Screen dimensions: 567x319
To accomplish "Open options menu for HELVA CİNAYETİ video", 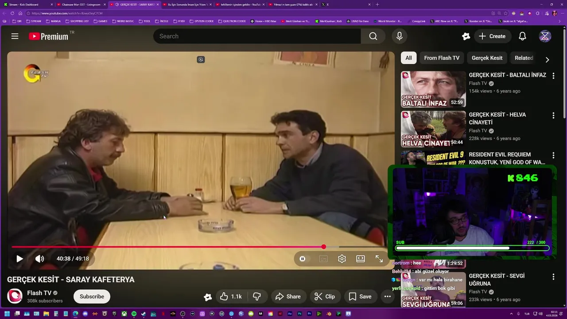I will click(x=553, y=116).
